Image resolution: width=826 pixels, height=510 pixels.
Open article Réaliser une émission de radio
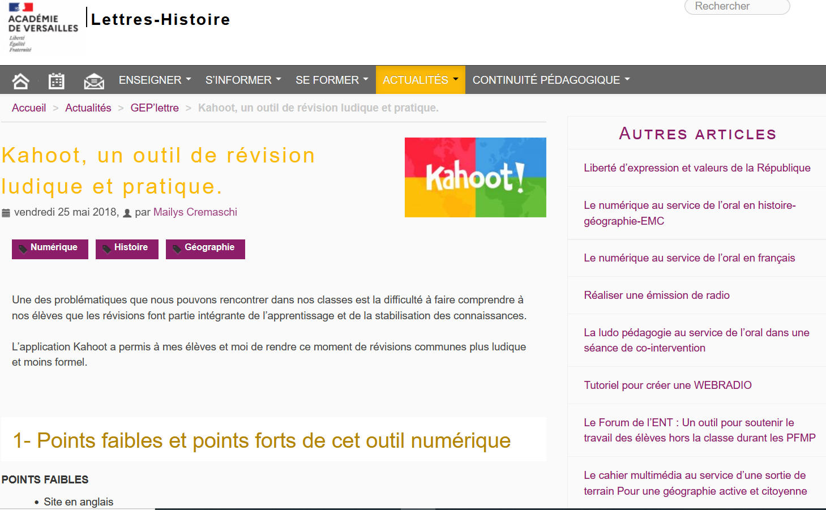coord(656,295)
